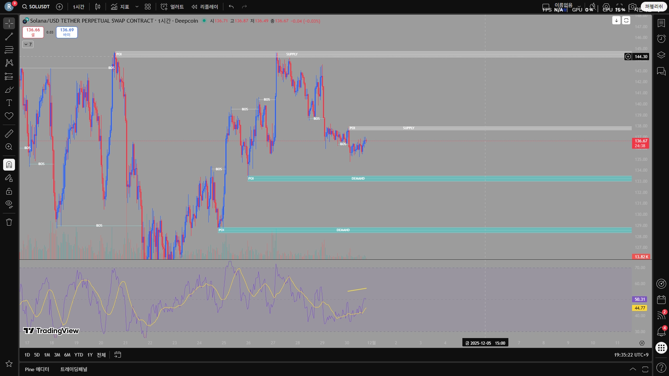The height and width of the screenshot is (376, 669).
Task: Open the indicator templates dropdown arrow
Action: pos(137,7)
